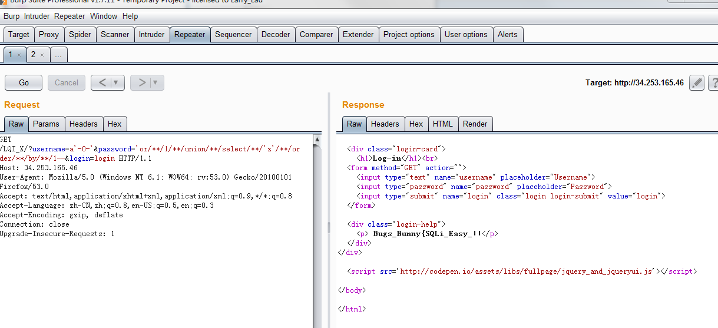
Task: Switch to the Scanner tab
Action: 115,34
